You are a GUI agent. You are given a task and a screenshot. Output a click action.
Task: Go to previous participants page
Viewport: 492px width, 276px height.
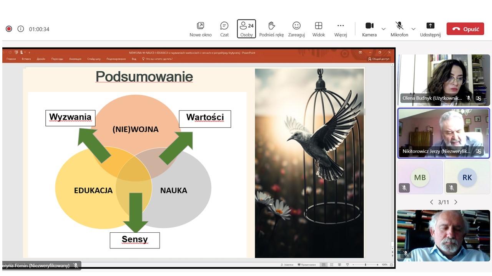[x=432, y=202]
